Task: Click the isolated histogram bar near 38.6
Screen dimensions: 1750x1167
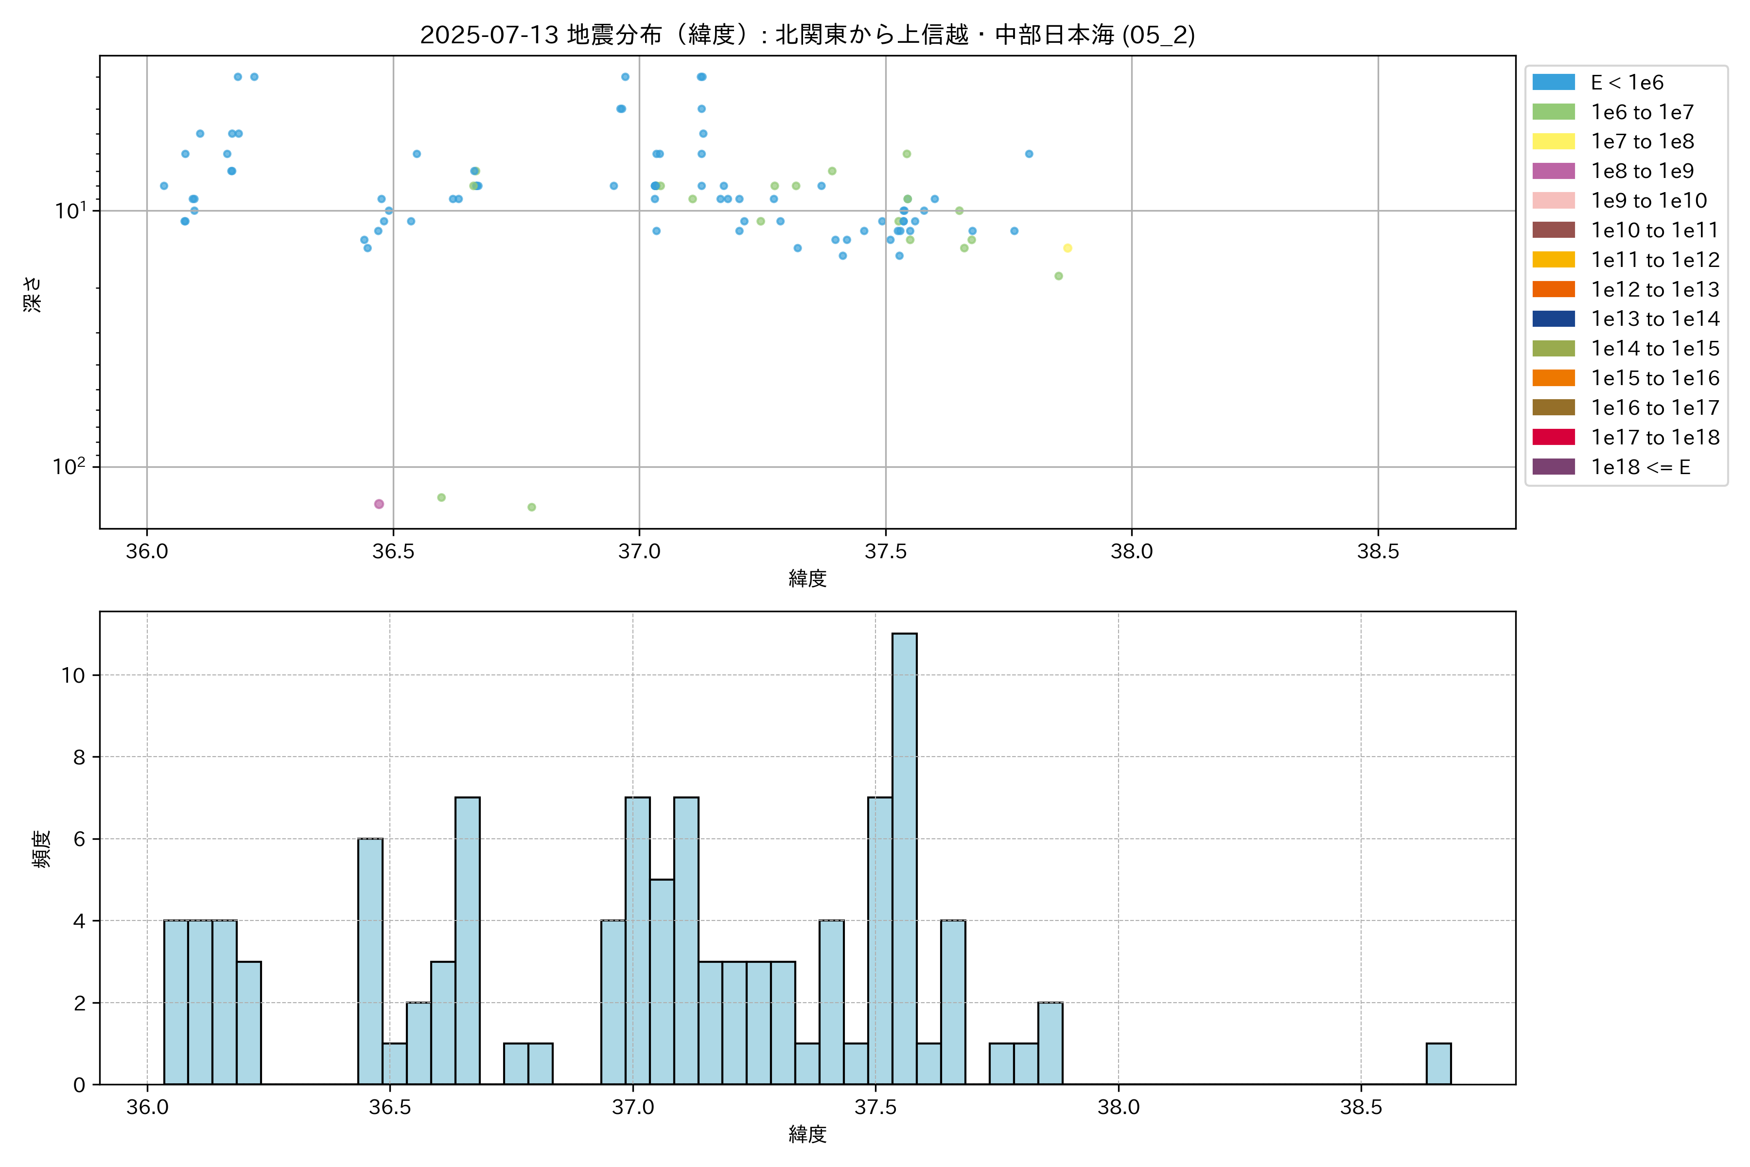Action: click(x=1438, y=1063)
